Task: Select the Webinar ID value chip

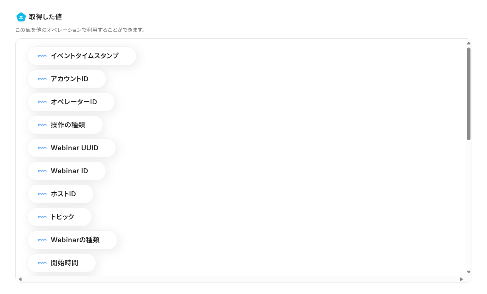Action: (x=67, y=171)
